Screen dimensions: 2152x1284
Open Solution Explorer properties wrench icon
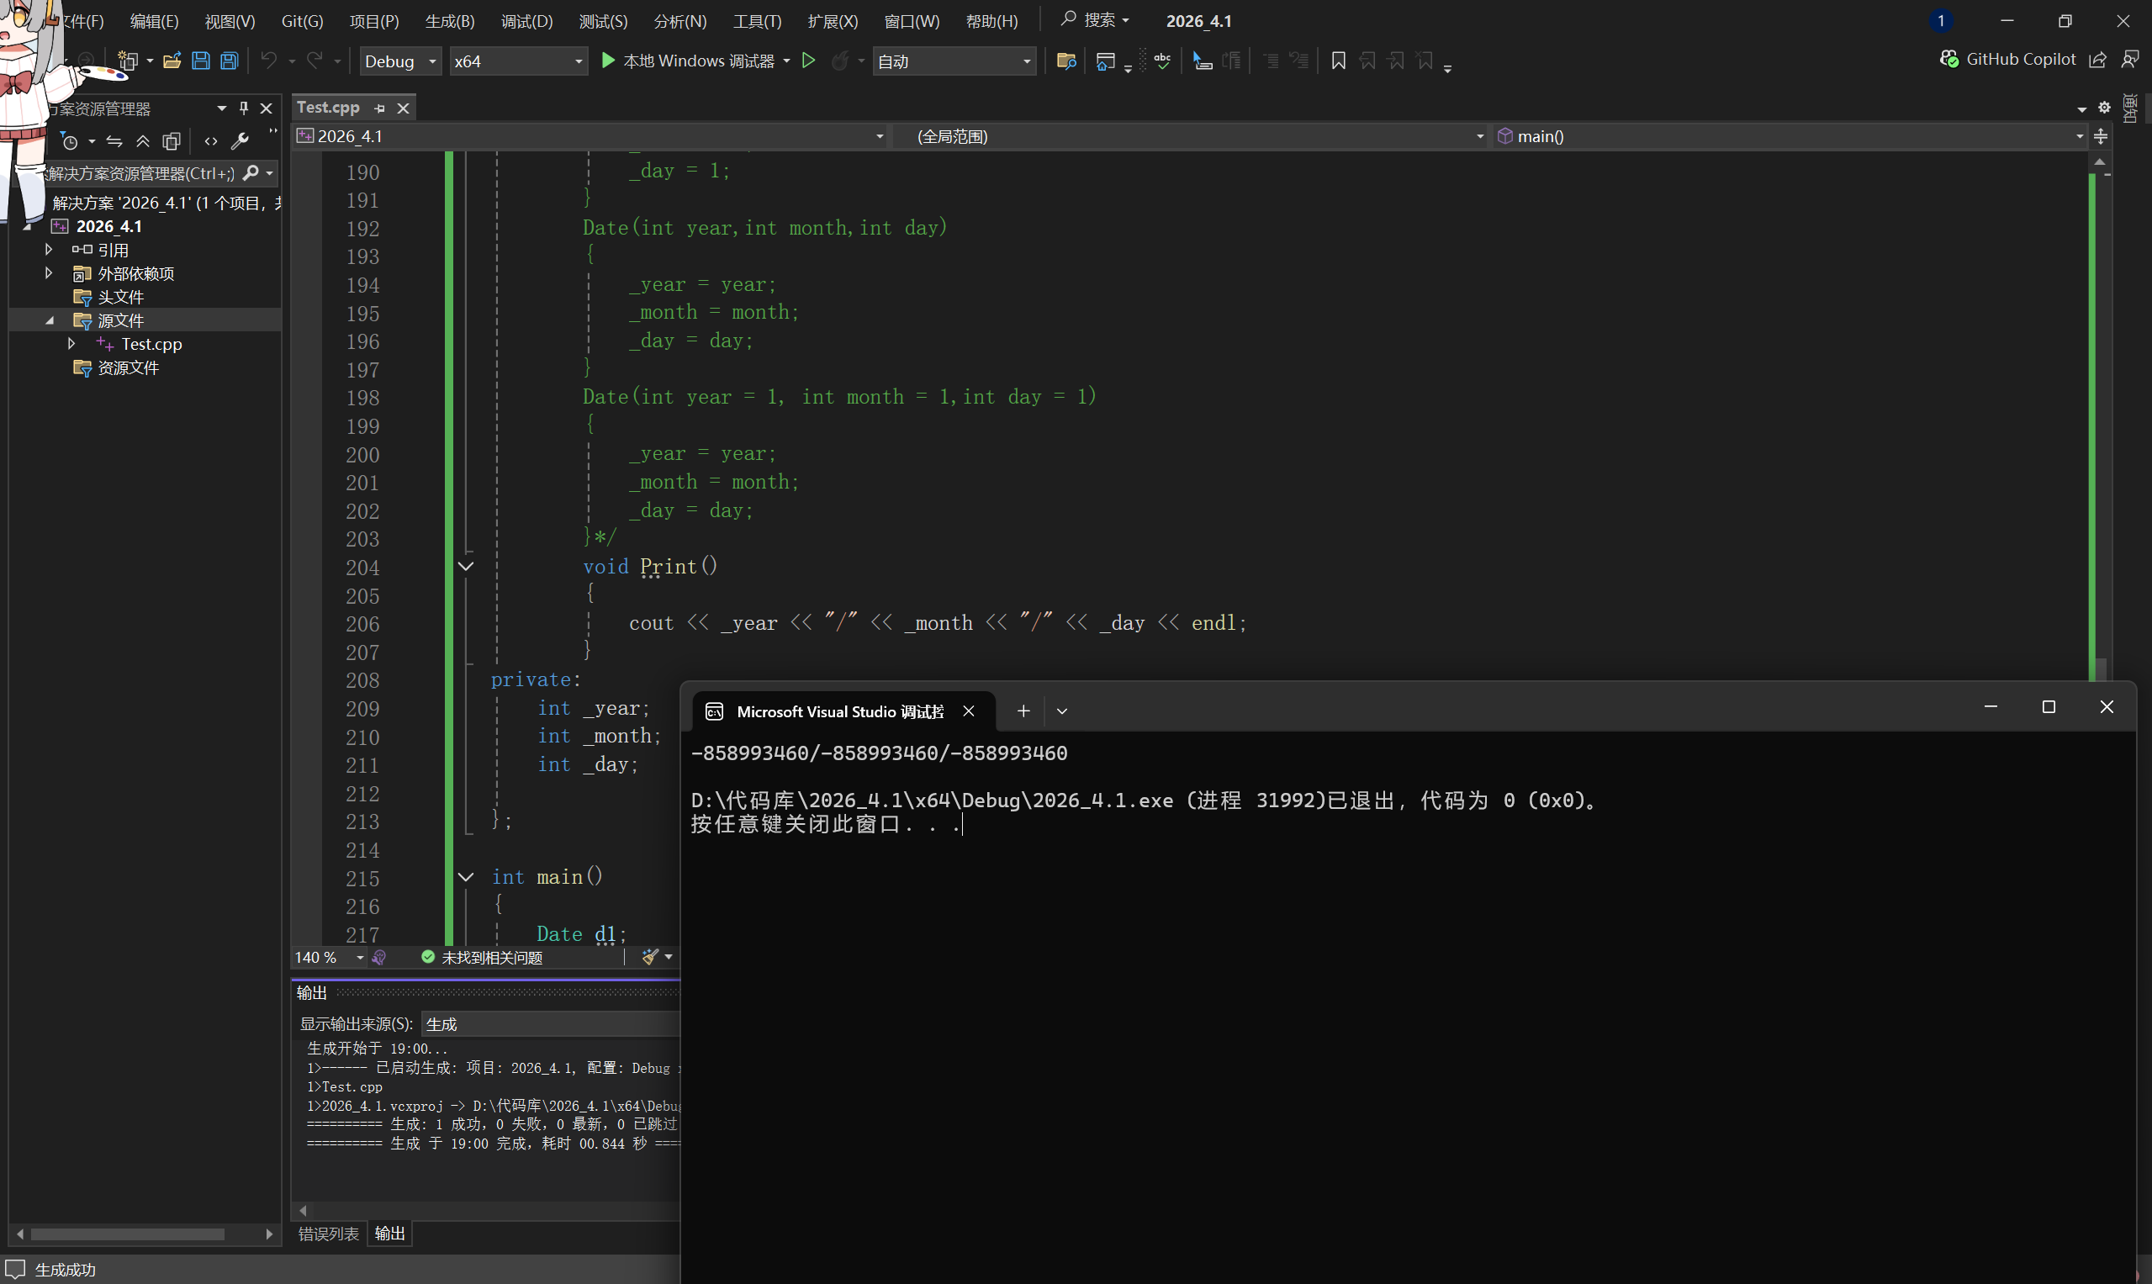point(240,141)
